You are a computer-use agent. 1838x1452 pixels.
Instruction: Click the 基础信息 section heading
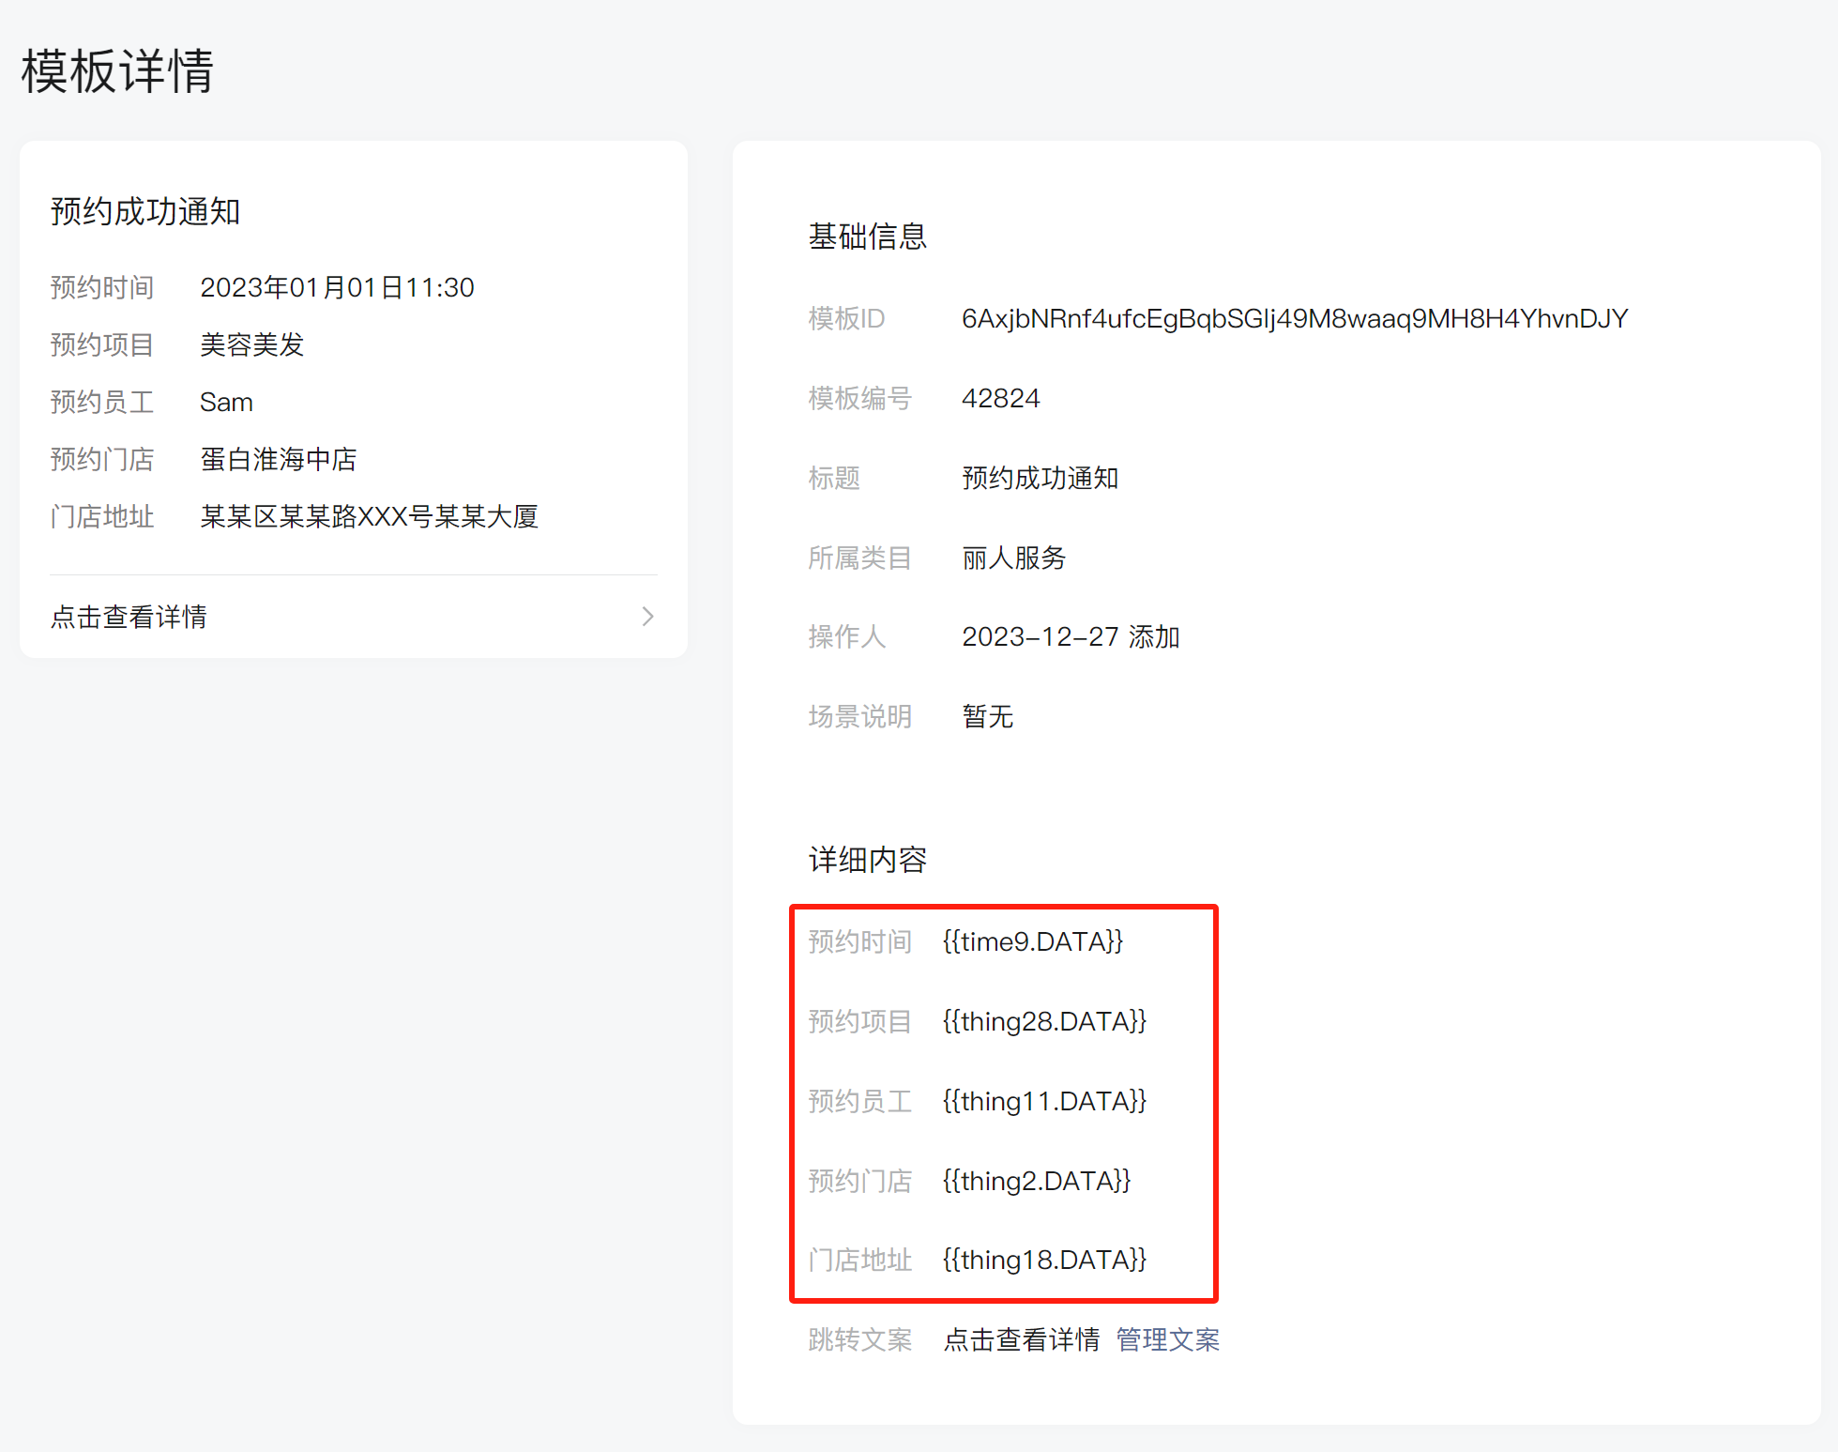(x=867, y=237)
